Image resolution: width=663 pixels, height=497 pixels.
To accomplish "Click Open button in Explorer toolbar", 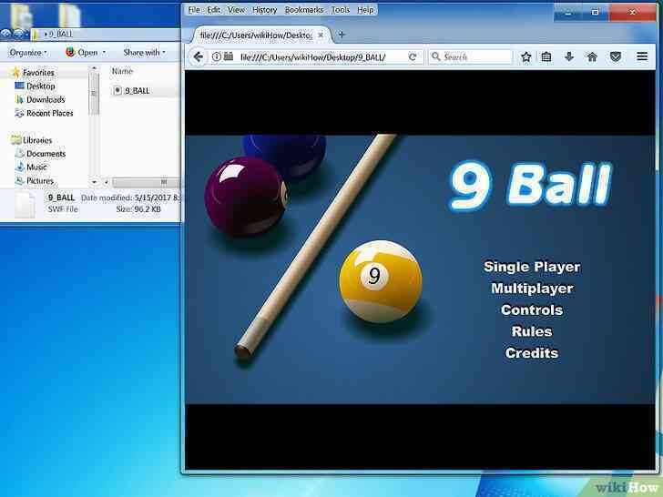I will click(82, 53).
